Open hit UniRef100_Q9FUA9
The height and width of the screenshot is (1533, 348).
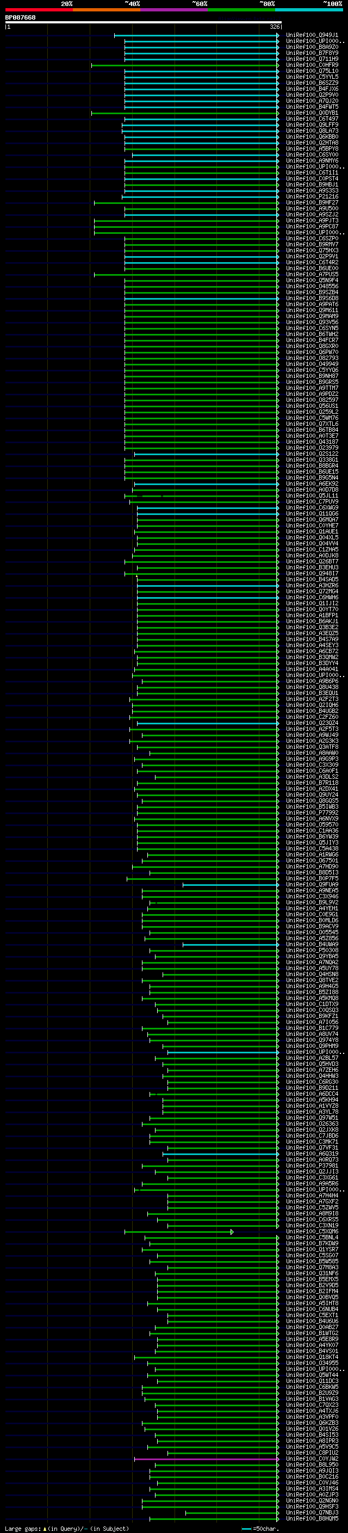point(312,884)
